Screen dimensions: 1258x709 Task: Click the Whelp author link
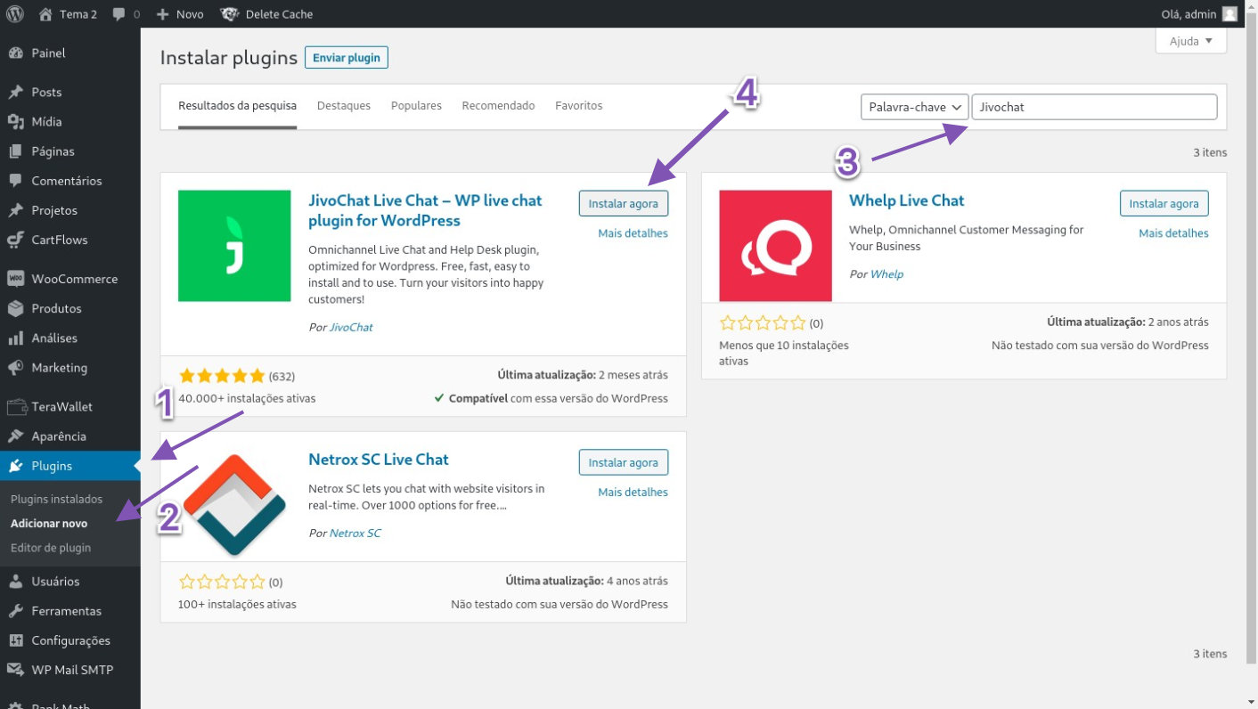coord(886,274)
